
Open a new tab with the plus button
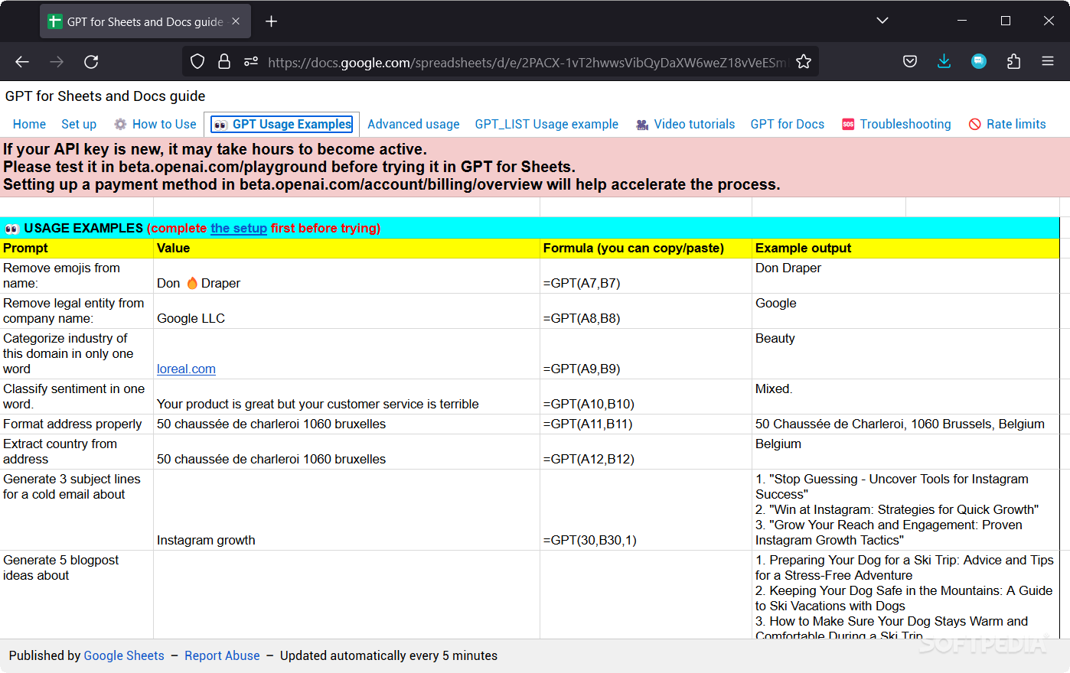pos(271,21)
